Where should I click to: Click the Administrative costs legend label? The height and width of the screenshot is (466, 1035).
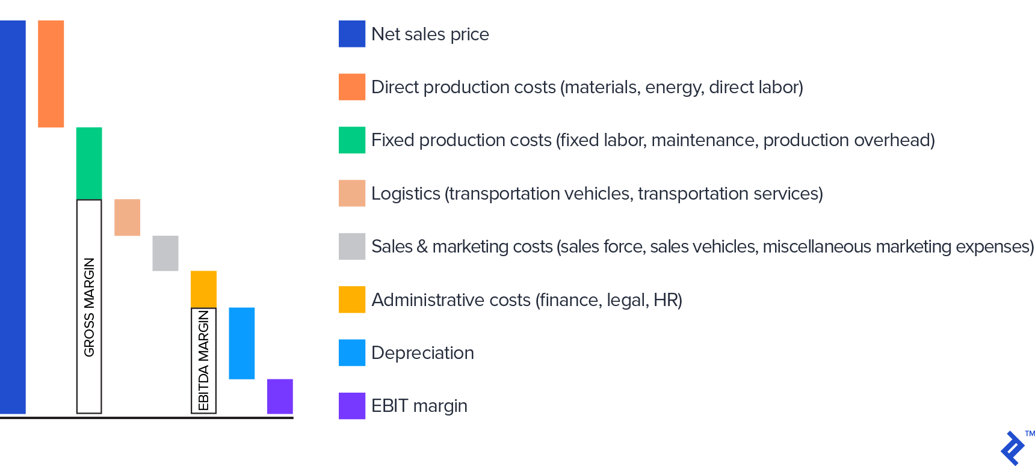pyautogui.click(x=527, y=300)
